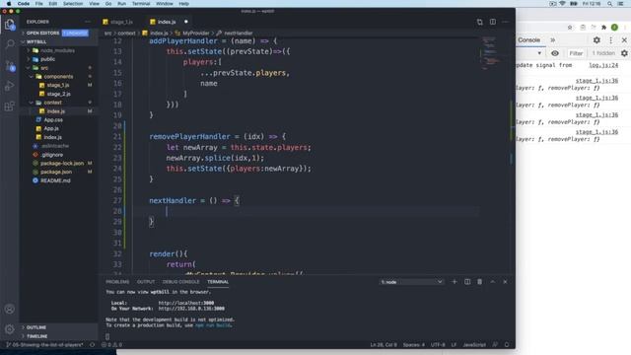Click errors and warnings status indicator
631x355 pixels.
tap(111, 345)
